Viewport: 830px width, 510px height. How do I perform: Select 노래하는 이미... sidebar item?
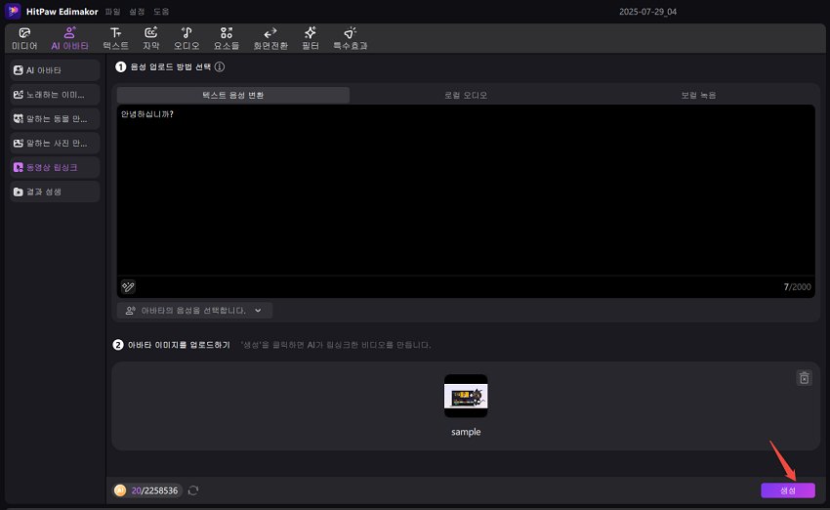click(x=55, y=94)
